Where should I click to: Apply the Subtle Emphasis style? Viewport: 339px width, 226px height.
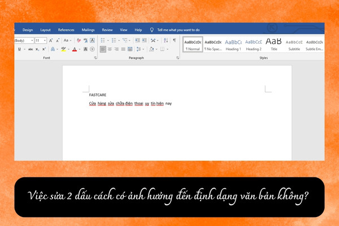314,44
